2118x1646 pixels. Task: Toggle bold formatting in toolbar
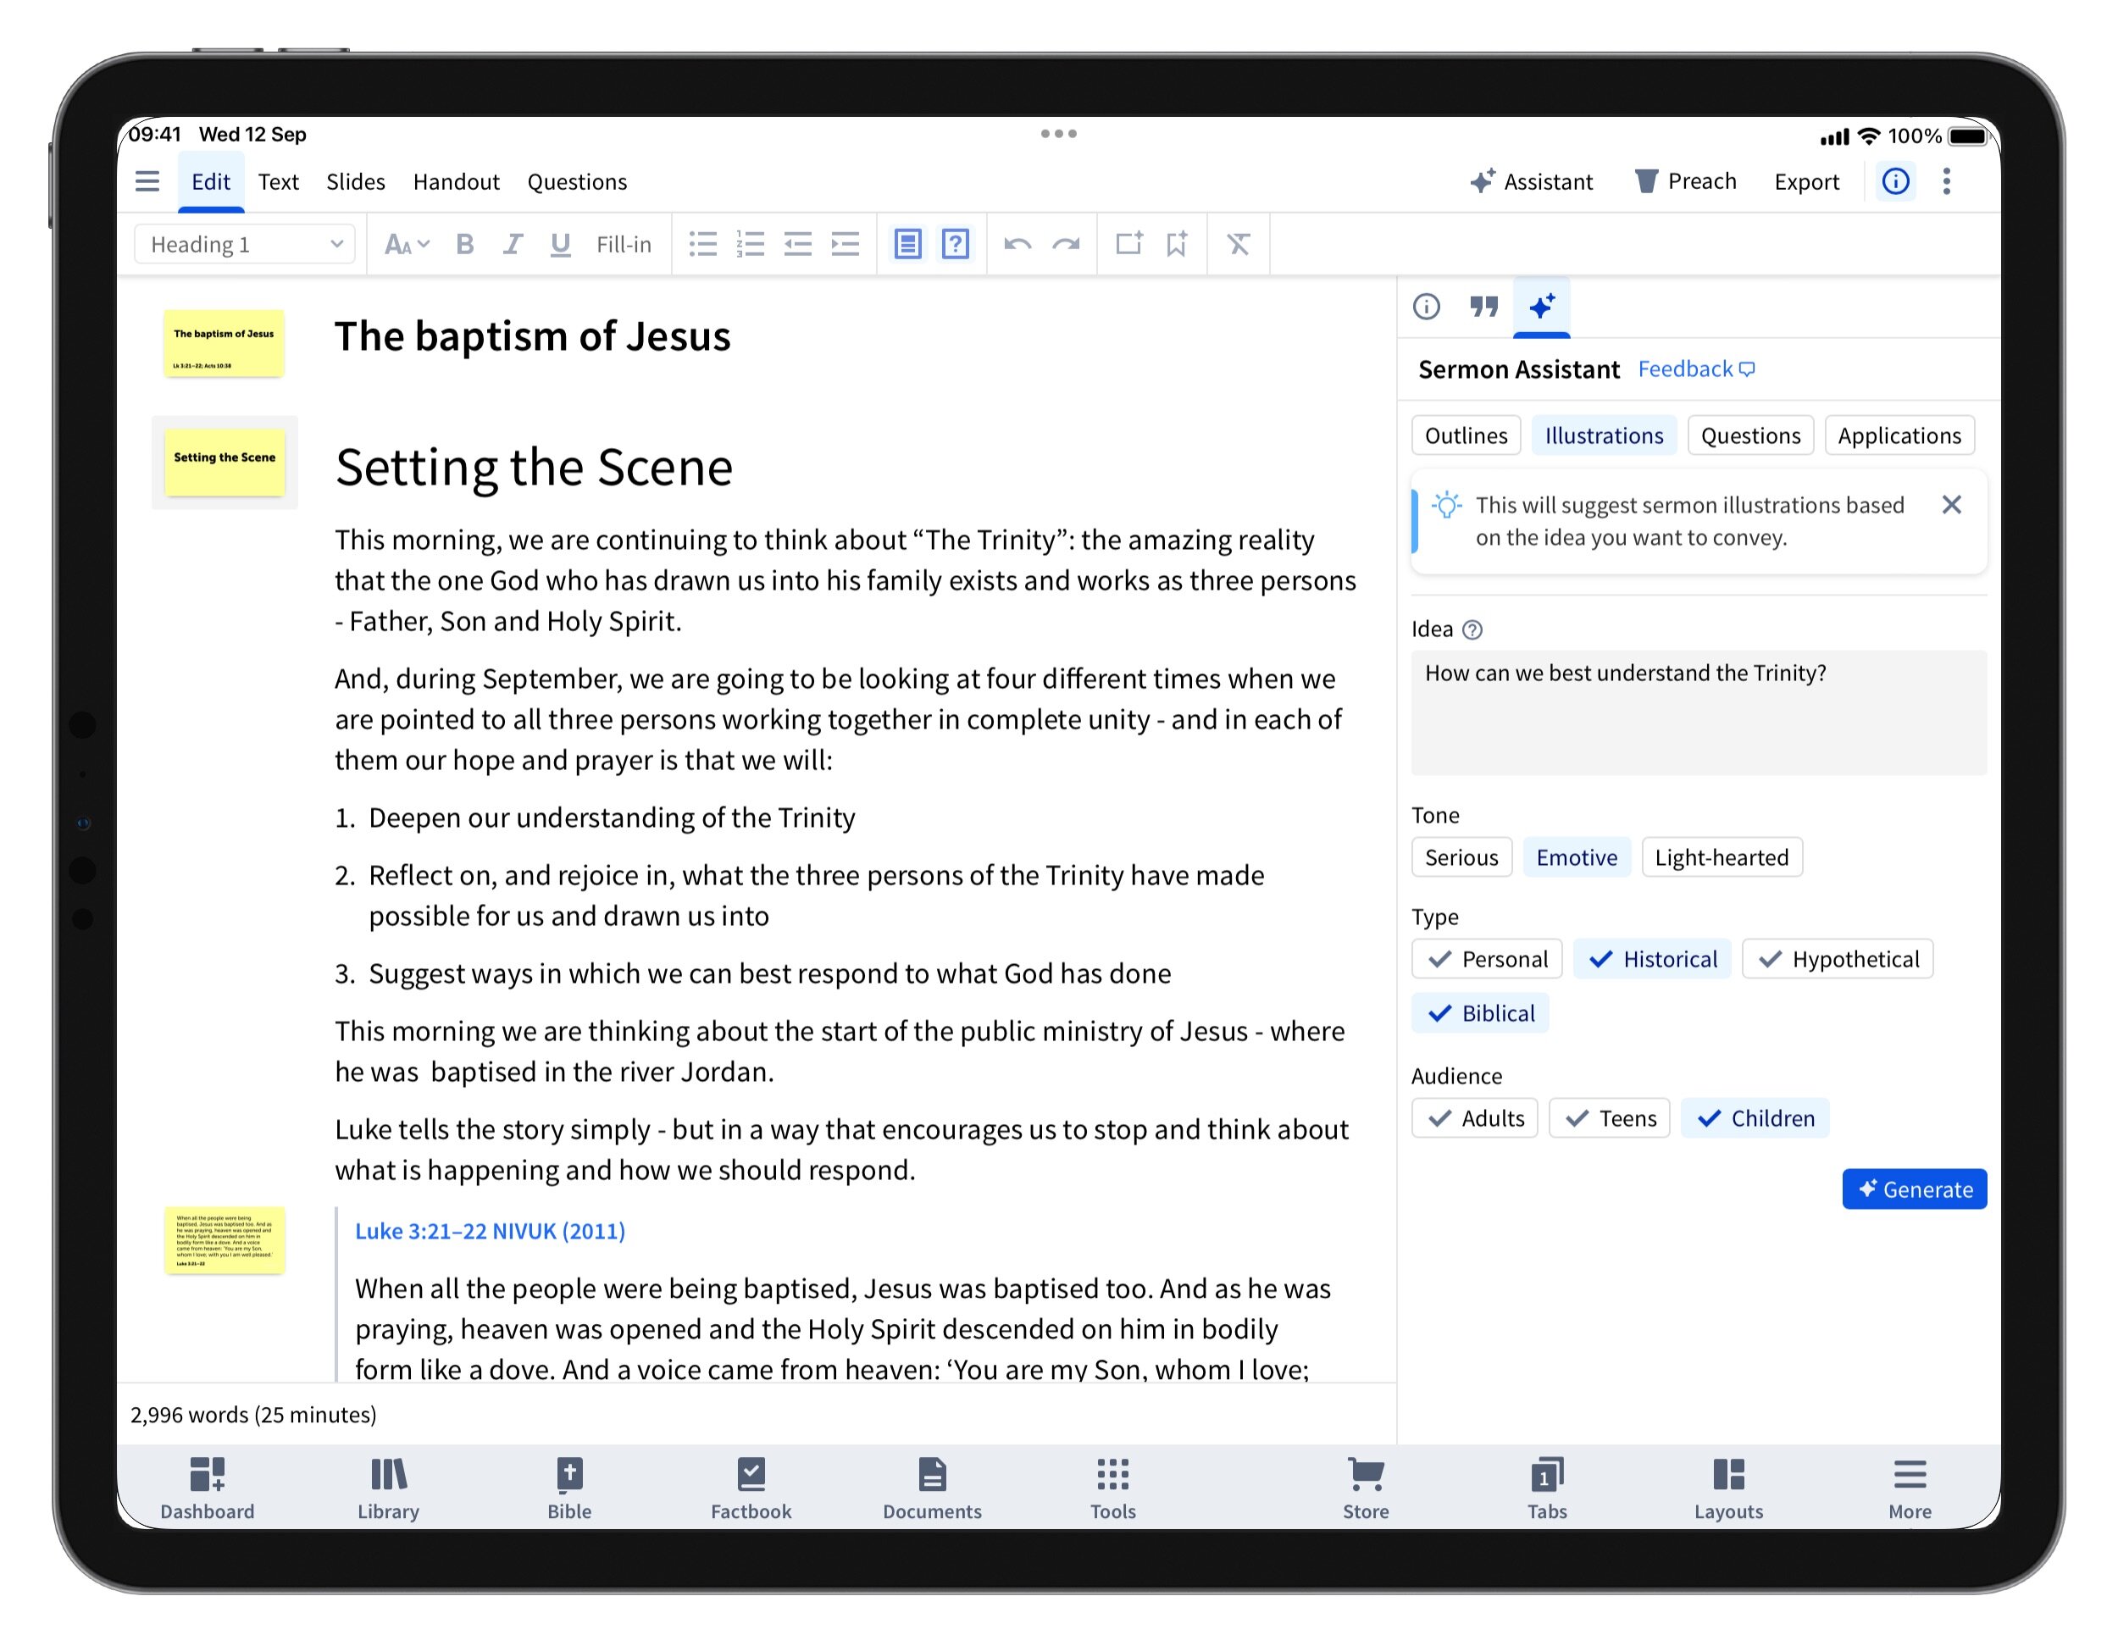pos(464,245)
